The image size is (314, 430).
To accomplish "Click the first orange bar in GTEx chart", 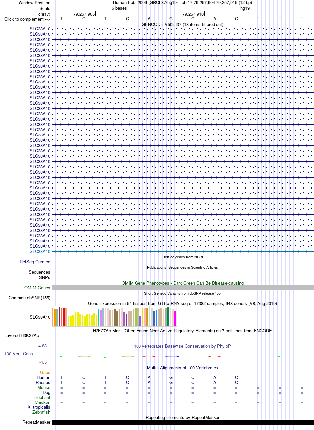I will coord(53,317).
